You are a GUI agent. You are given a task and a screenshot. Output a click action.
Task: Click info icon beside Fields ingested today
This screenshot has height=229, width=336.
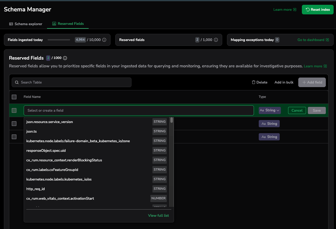pos(104,40)
